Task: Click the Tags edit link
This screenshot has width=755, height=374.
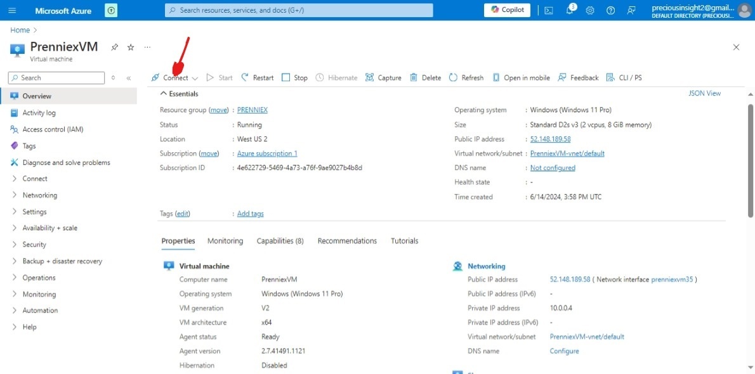Action: tap(183, 214)
